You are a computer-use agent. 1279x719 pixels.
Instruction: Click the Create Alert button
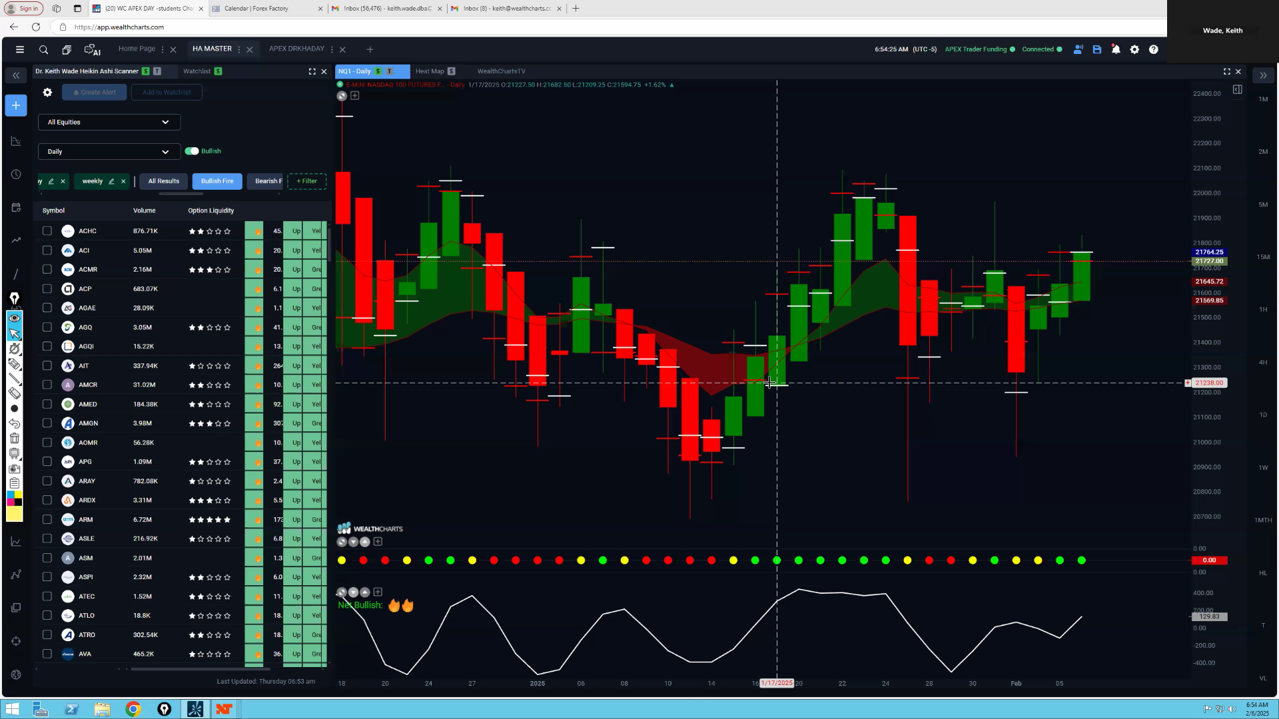[x=94, y=93]
